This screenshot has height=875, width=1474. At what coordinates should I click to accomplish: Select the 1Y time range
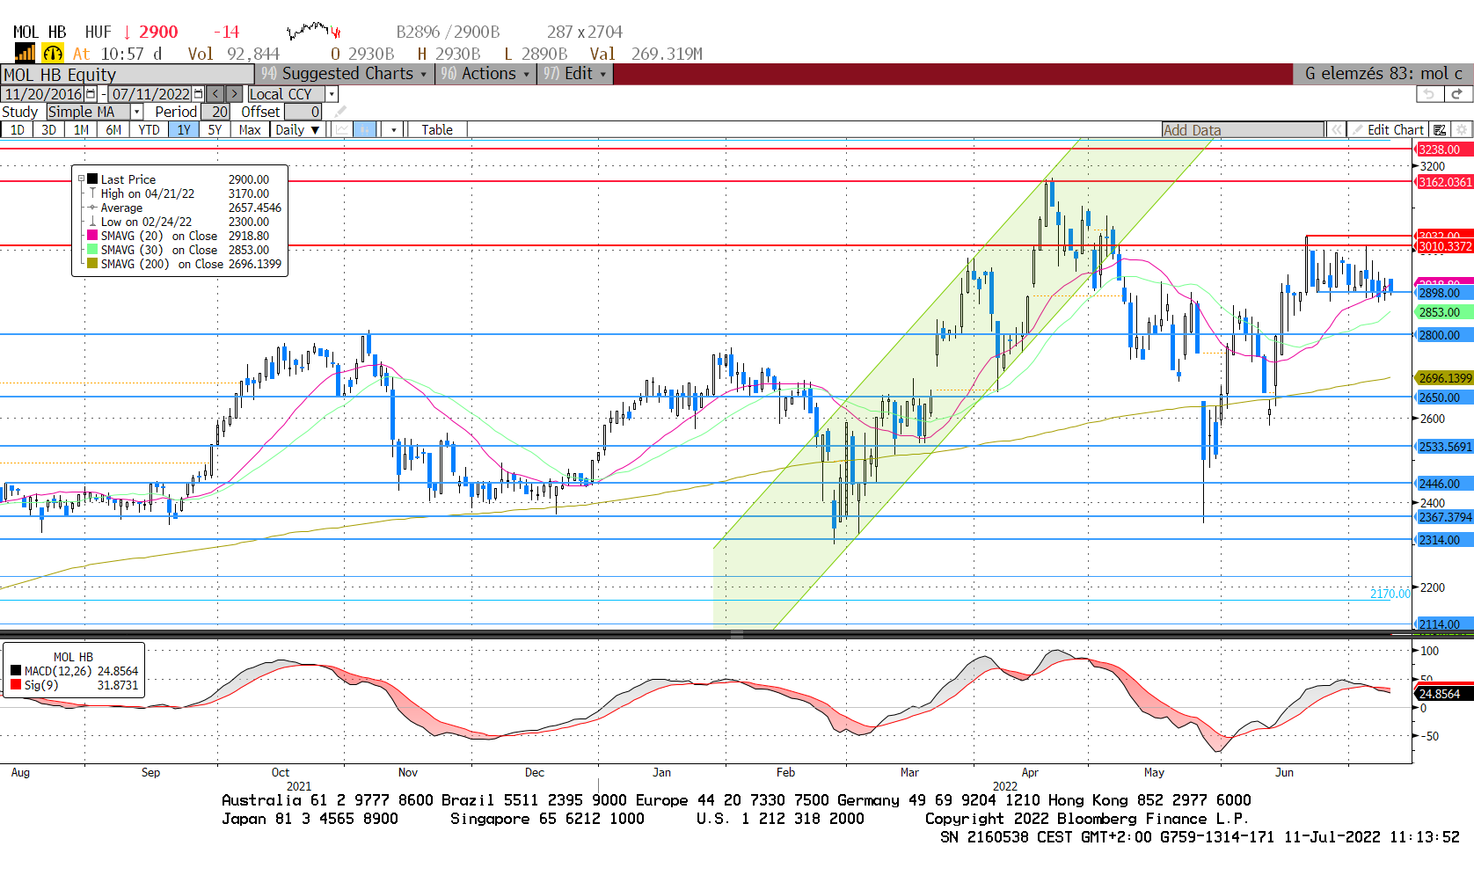coord(184,130)
